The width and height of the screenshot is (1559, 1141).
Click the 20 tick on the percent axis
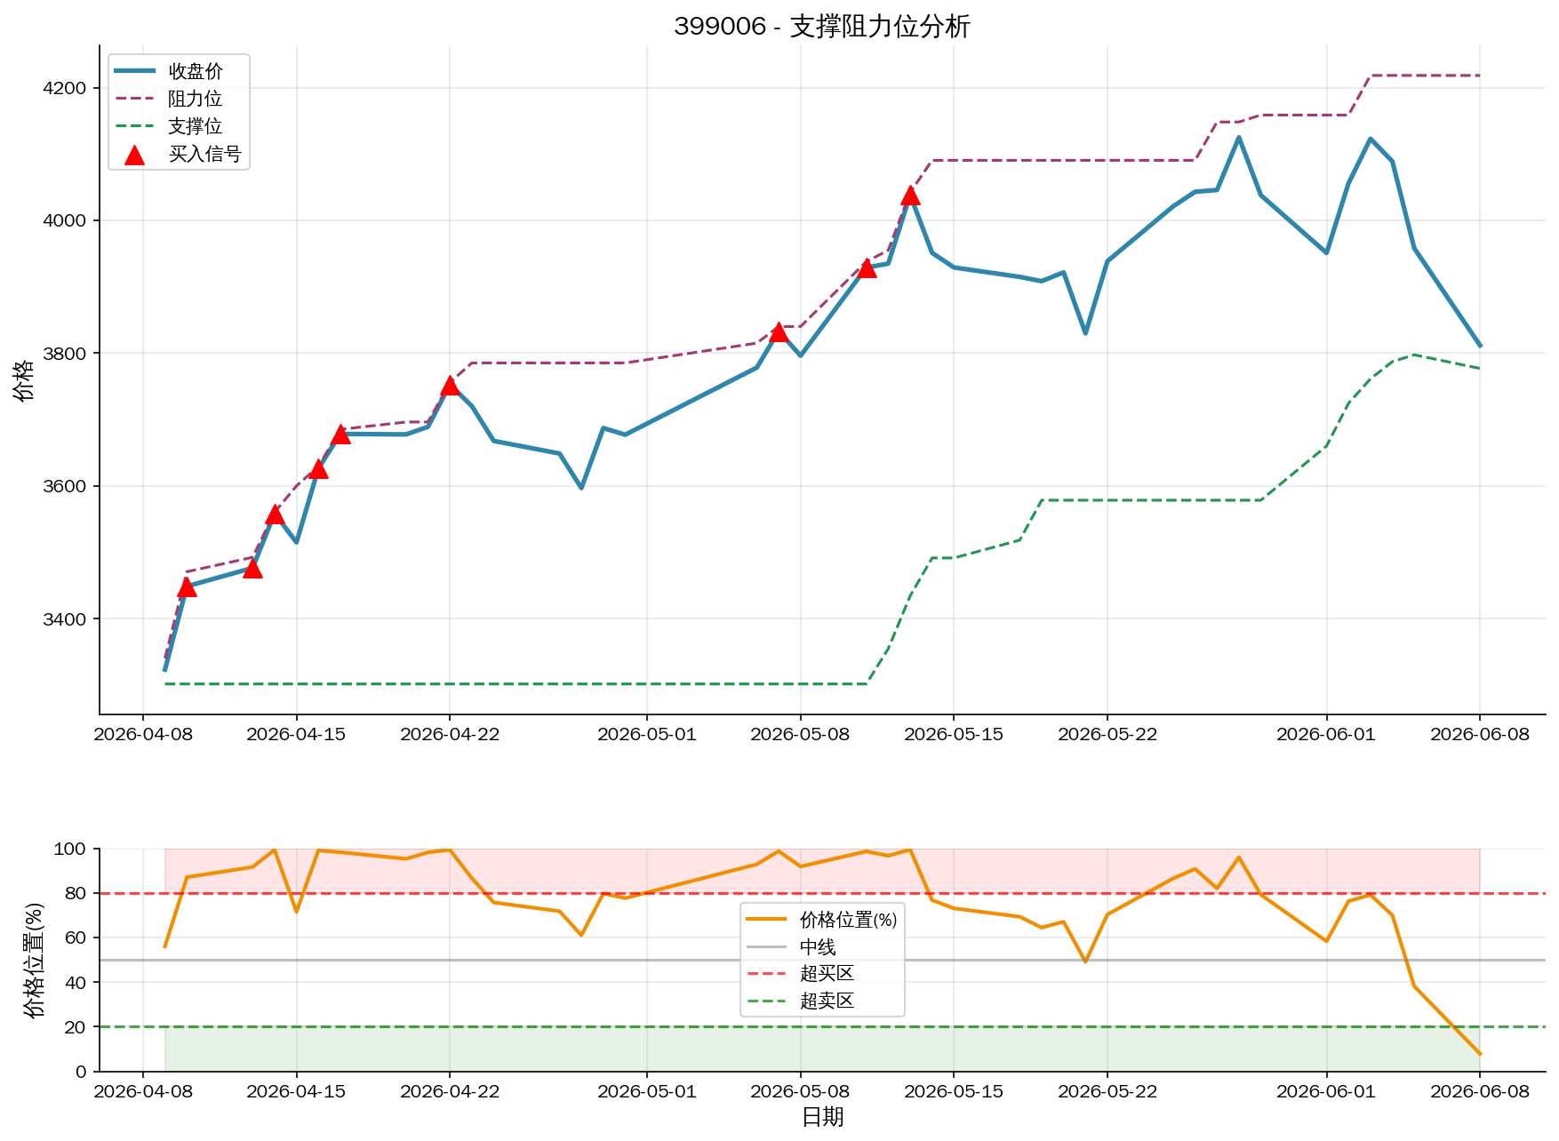[76, 1027]
